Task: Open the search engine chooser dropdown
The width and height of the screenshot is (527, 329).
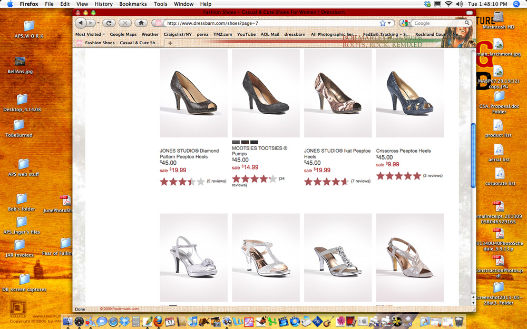Action: [405, 23]
